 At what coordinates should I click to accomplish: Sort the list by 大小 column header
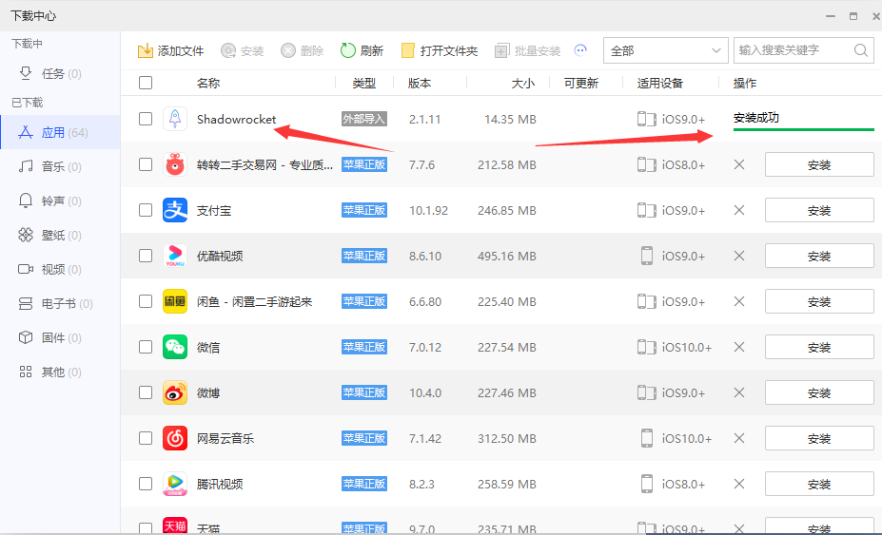pyautogui.click(x=522, y=83)
